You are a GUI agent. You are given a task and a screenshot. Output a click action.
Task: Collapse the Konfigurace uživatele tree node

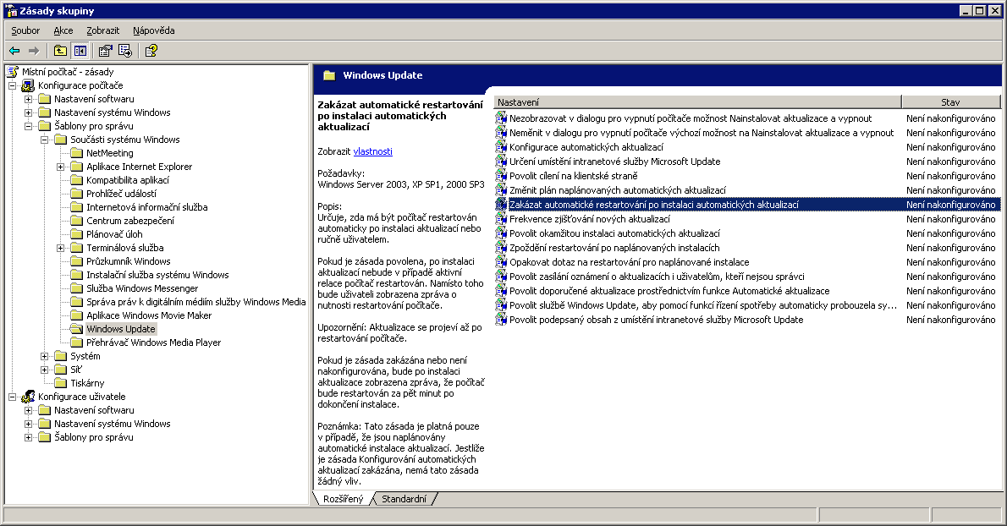coord(12,397)
